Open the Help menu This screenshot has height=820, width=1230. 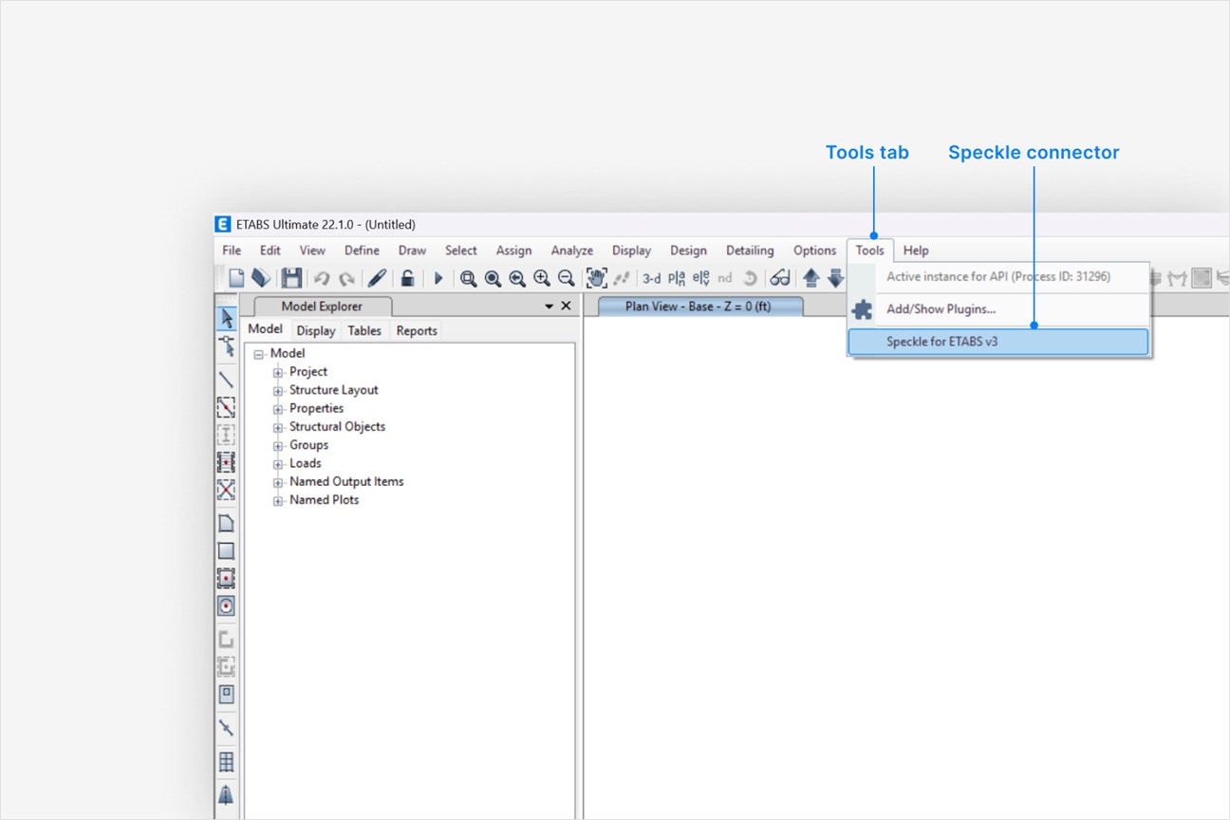(x=916, y=251)
